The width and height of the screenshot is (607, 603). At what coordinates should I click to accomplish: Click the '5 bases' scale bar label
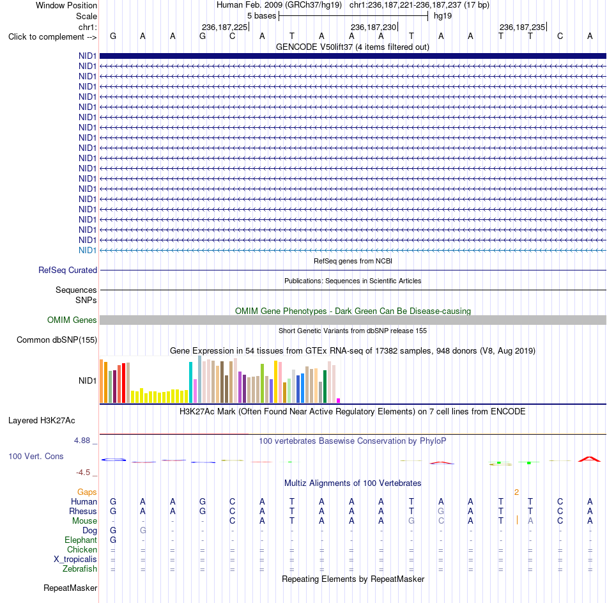point(262,16)
